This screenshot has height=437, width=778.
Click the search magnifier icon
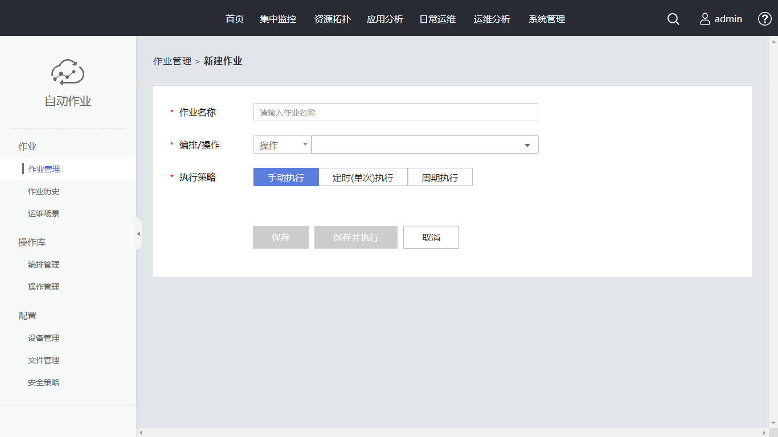673,19
